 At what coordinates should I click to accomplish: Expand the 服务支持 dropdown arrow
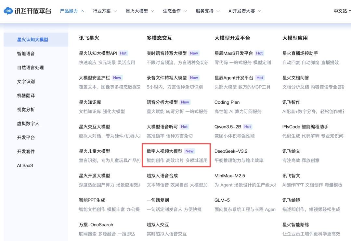(x=218, y=11)
